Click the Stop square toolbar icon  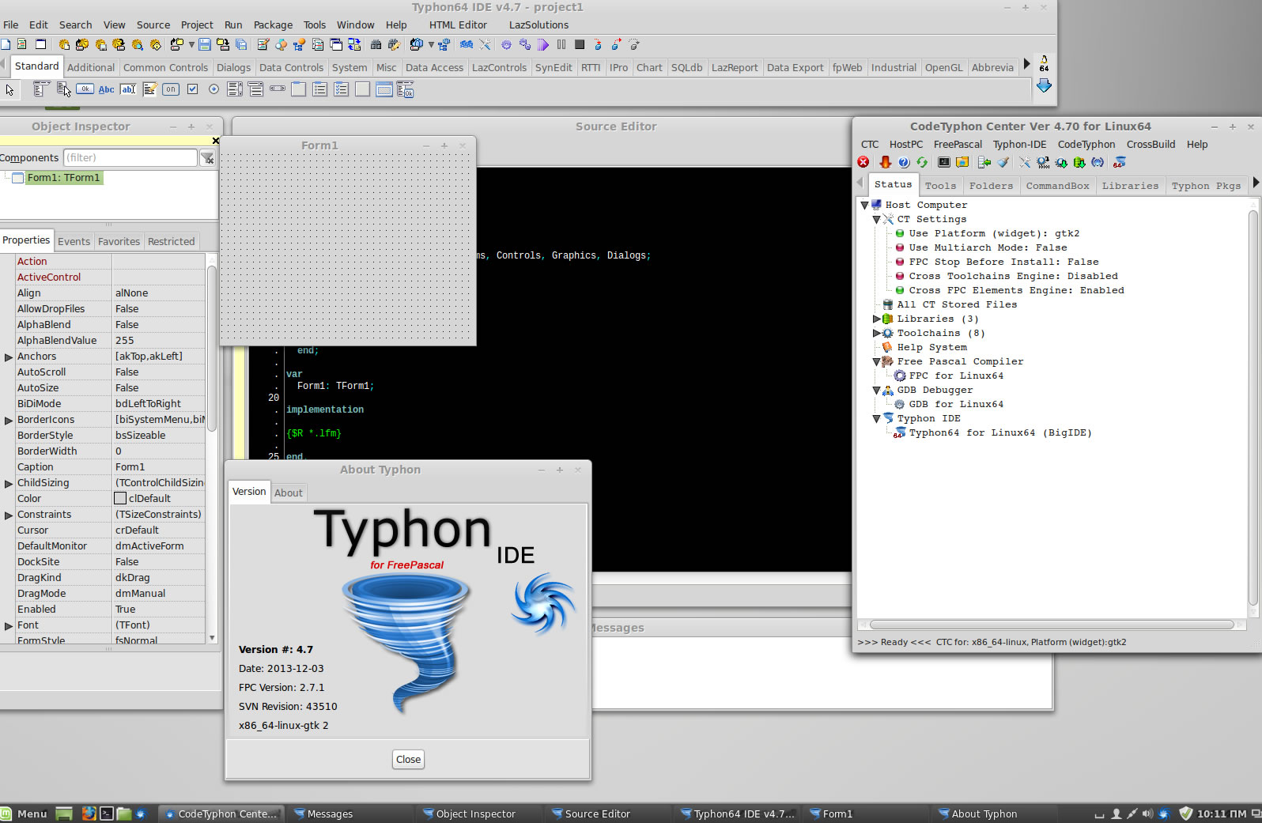(580, 45)
